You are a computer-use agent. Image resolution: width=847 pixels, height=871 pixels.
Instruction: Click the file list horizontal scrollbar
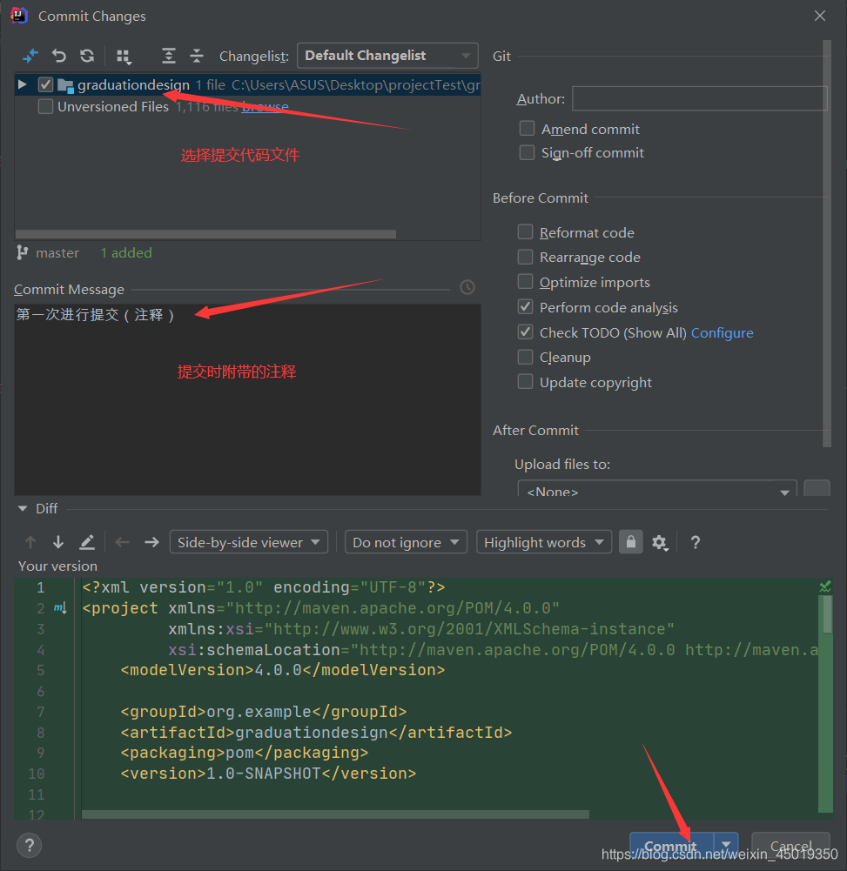coord(205,234)
